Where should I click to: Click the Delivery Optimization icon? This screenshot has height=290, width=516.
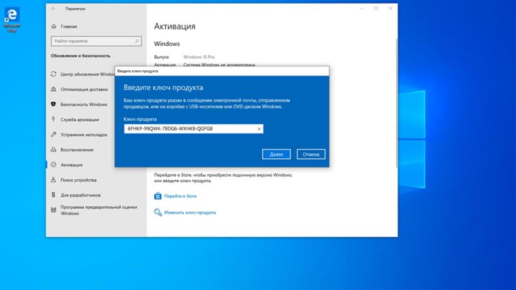tap(54, 89)
